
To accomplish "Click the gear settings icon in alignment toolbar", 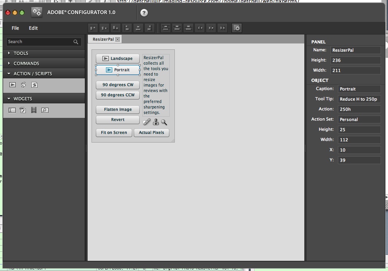I will tap(237, 28).
